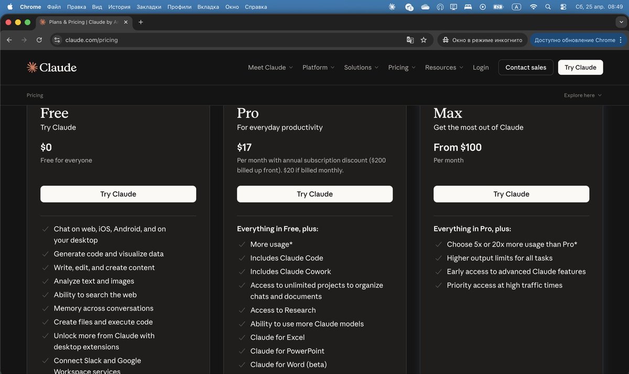
Task: Click 'Claude for PowerPoint' feature text
Action: pyautogui.click(x=287, y=351)
